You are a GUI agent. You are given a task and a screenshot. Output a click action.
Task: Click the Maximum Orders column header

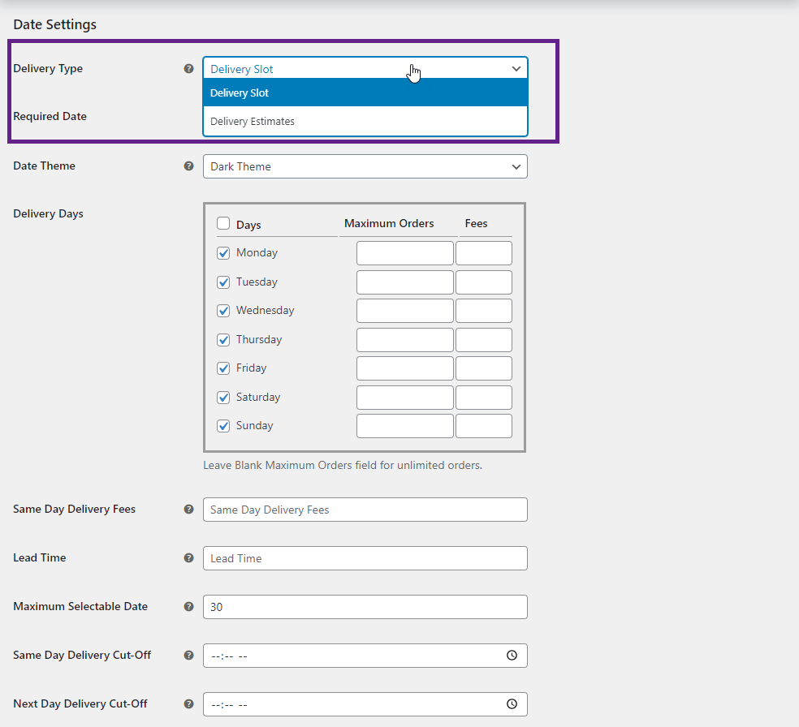[x=389, y=223]
